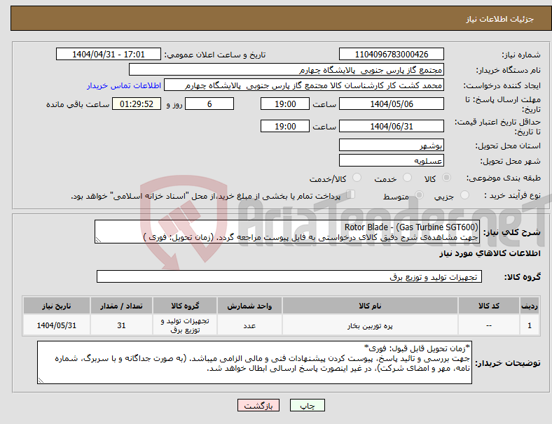Toggle the treasury bonds payment checkbox

point(350,194)
